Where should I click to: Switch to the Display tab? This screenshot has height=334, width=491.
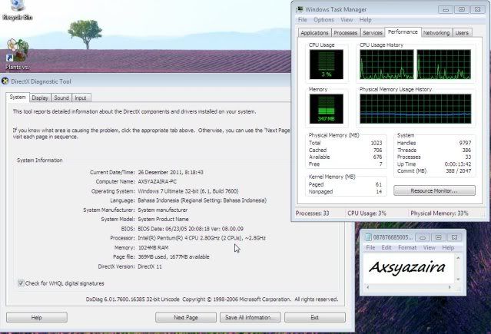(x=40, y=98)
